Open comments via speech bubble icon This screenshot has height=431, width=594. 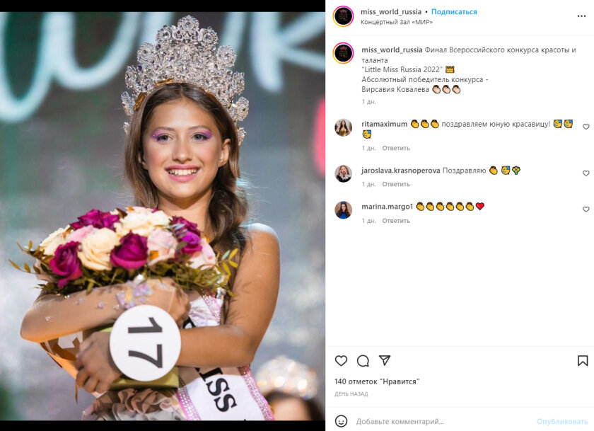click(363, 360)
